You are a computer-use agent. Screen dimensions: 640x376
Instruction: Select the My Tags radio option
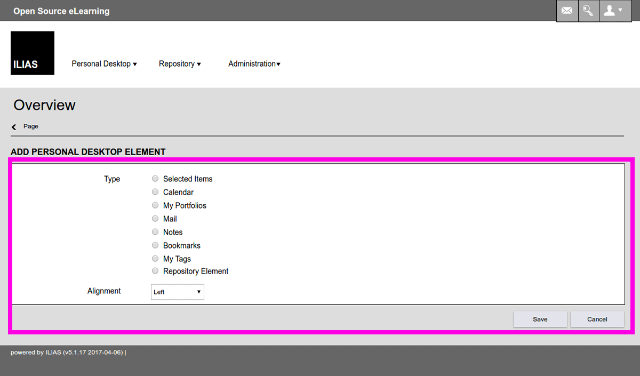pos(155,259)
